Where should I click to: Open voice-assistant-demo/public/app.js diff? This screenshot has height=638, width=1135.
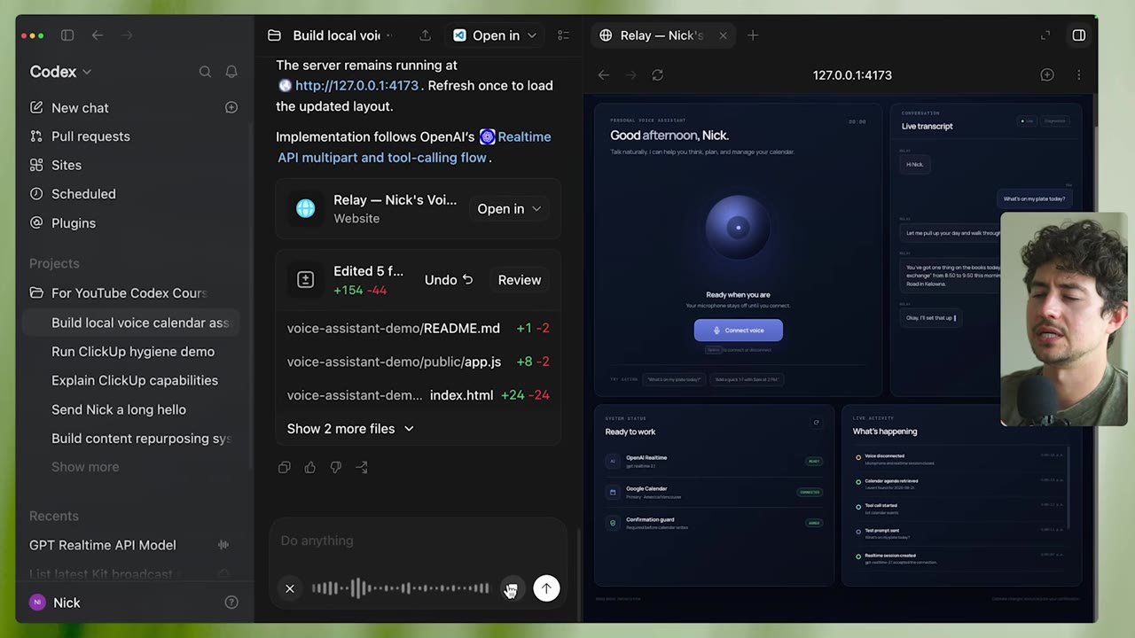418,362
